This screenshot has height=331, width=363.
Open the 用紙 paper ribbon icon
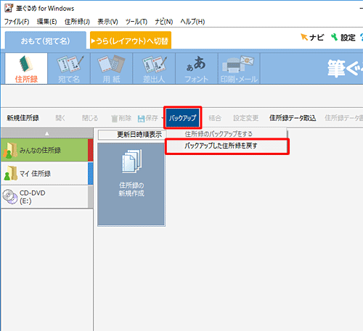(x=112, y=69)
